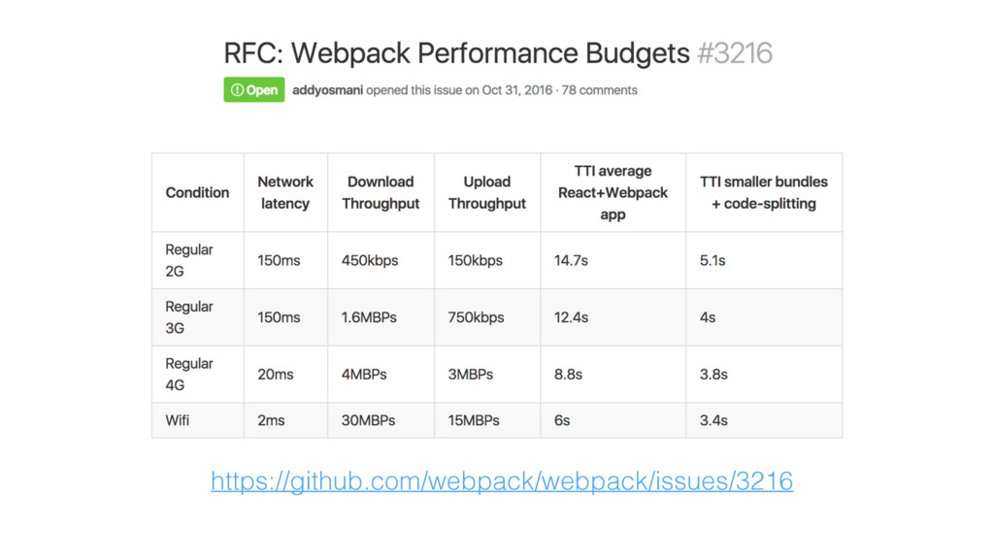Image resolution: width=994 pixels, height=559 pixels.
Task: Select the 20ms latency cell
Action: coord(275,374)
